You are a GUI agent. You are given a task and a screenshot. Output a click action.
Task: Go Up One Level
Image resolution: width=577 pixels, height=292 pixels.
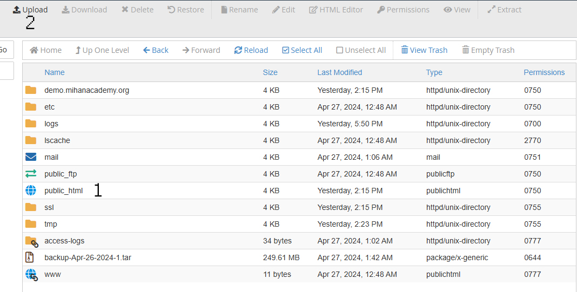[x=102, y=50]
